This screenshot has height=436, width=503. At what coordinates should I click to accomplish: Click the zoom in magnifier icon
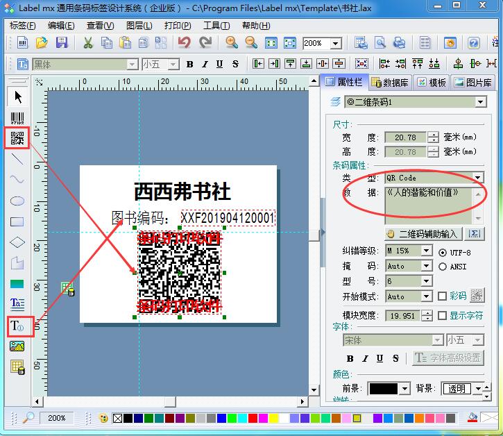(232, 43)
